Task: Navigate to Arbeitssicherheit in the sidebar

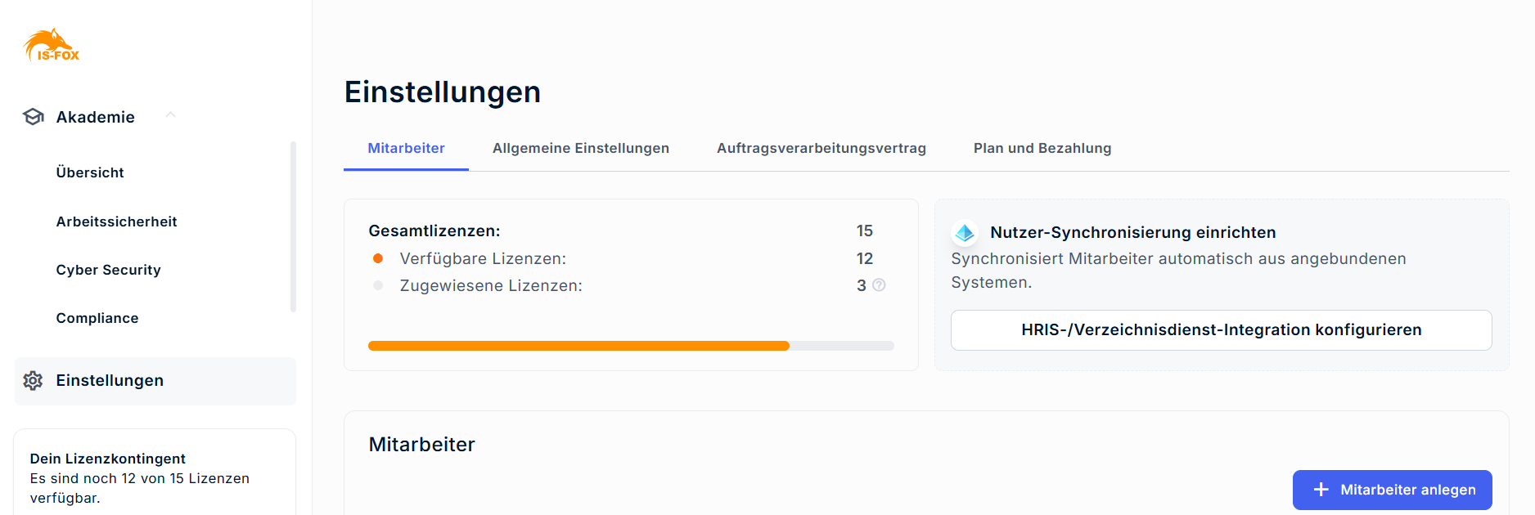Action: click(x=116, y=222)
